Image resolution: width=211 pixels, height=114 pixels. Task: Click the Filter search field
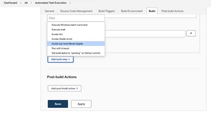tap(76, 18)
